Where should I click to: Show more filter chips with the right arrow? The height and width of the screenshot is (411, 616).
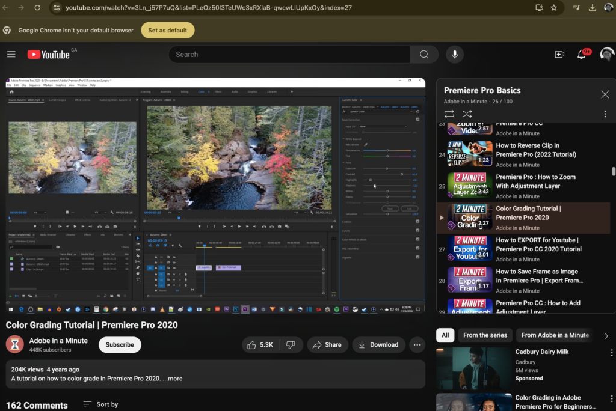606,336
